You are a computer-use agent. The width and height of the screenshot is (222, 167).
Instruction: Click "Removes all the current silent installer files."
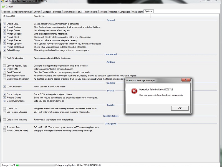point(54,120)
